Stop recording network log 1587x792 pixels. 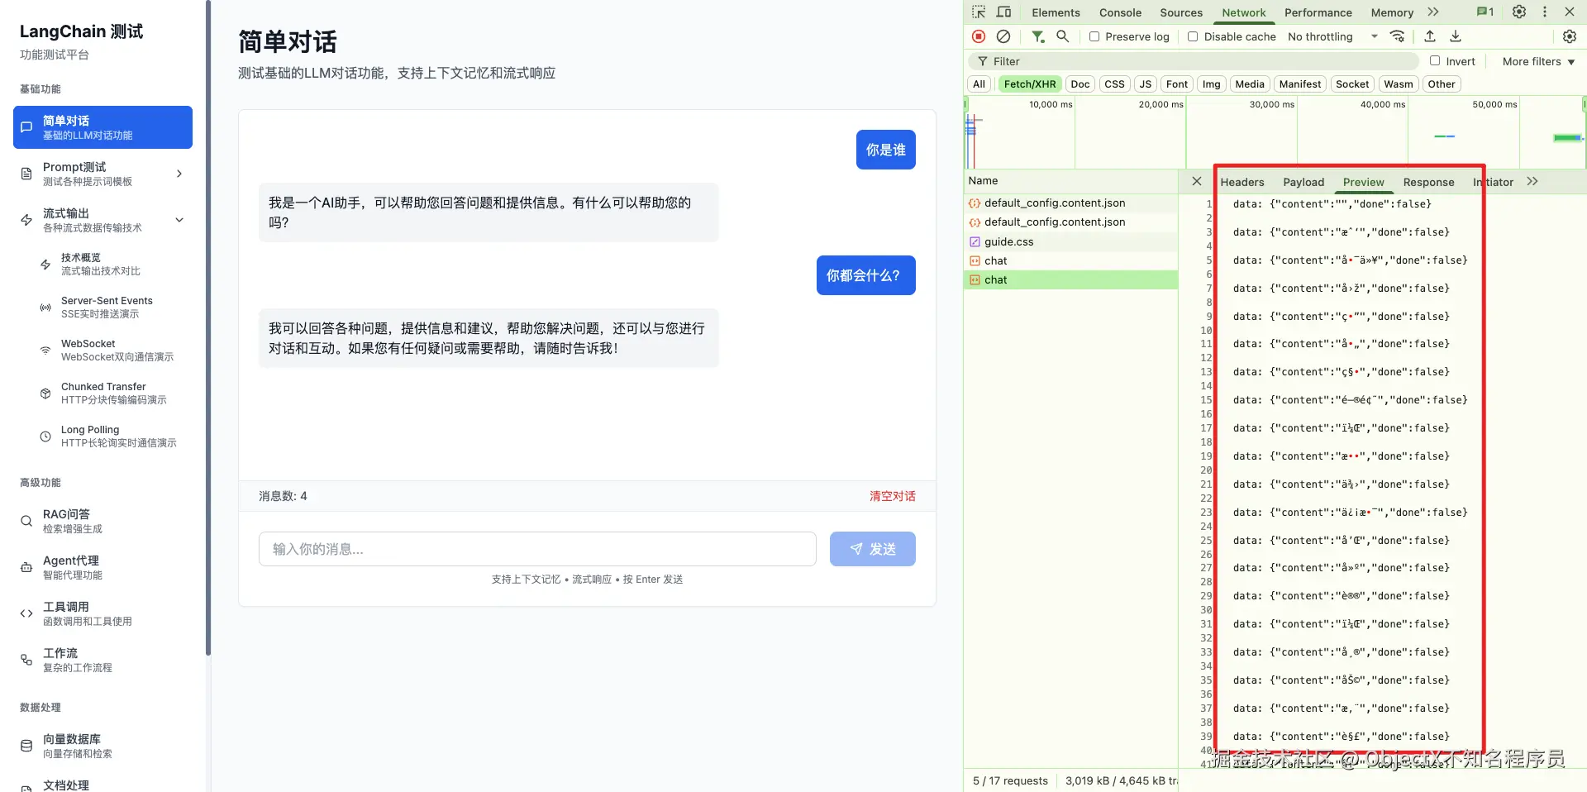pos(979,36)
